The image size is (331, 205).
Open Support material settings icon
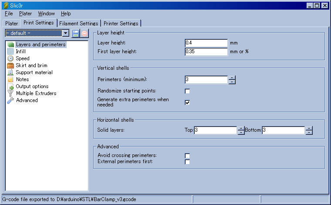pyautogui.click(x=10, y=72)
